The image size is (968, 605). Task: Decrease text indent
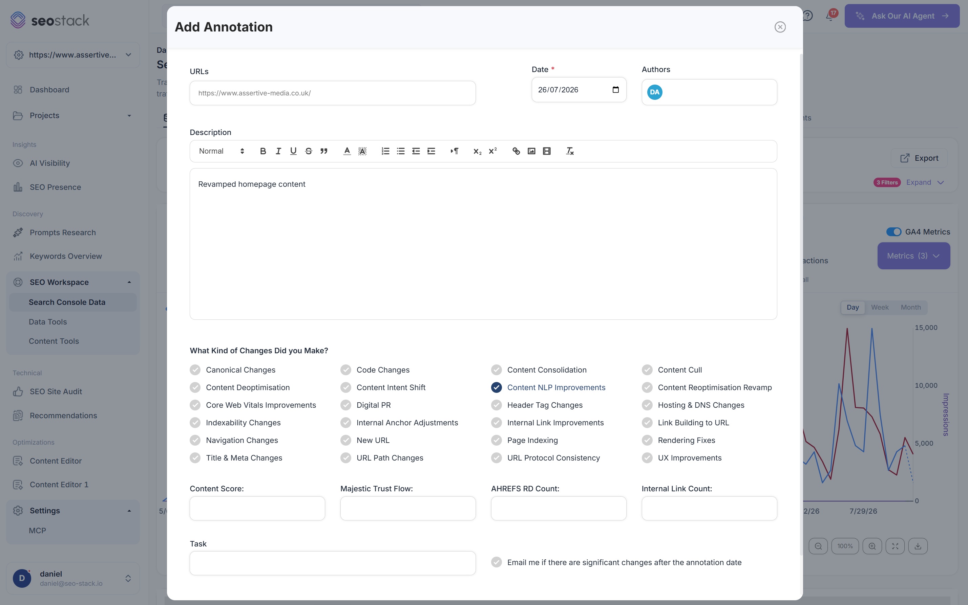point(416,151)
